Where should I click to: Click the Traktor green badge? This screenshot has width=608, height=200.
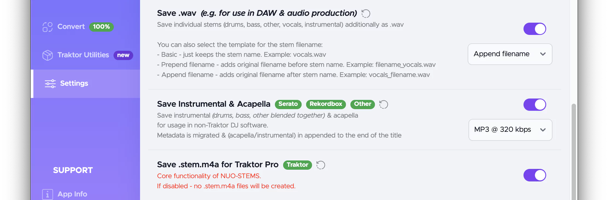pyautogui.click(x=297, y=165)
